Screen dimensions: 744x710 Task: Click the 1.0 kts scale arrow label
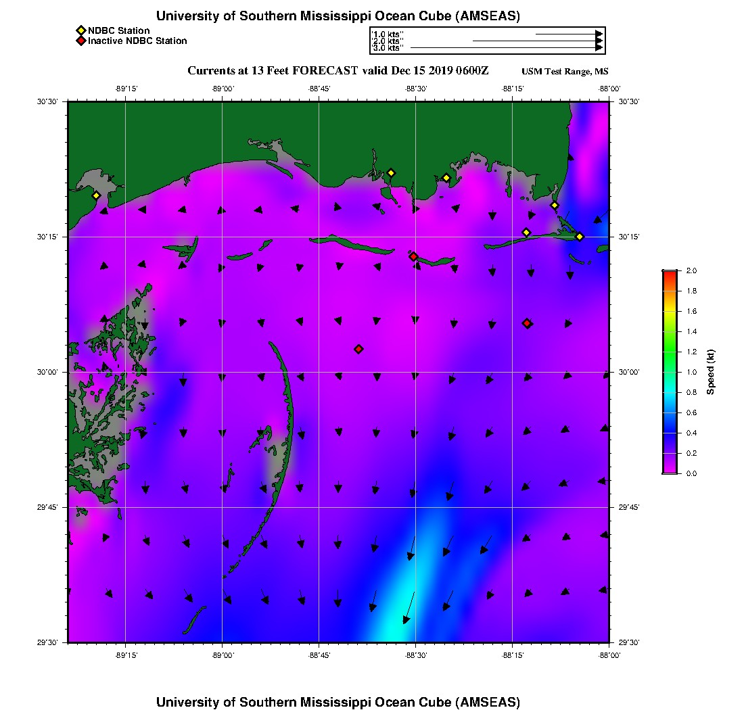coord(388,34)
